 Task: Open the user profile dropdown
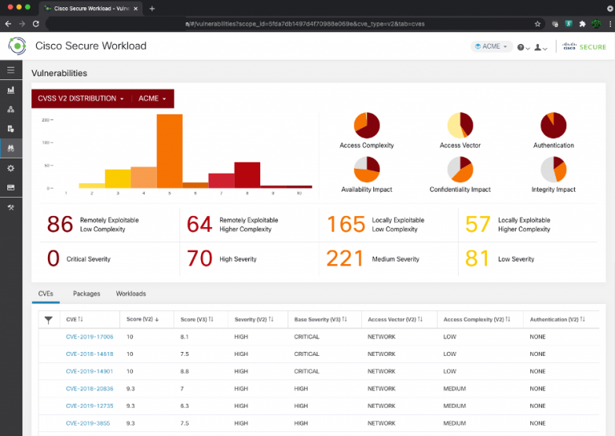(541, 47)
